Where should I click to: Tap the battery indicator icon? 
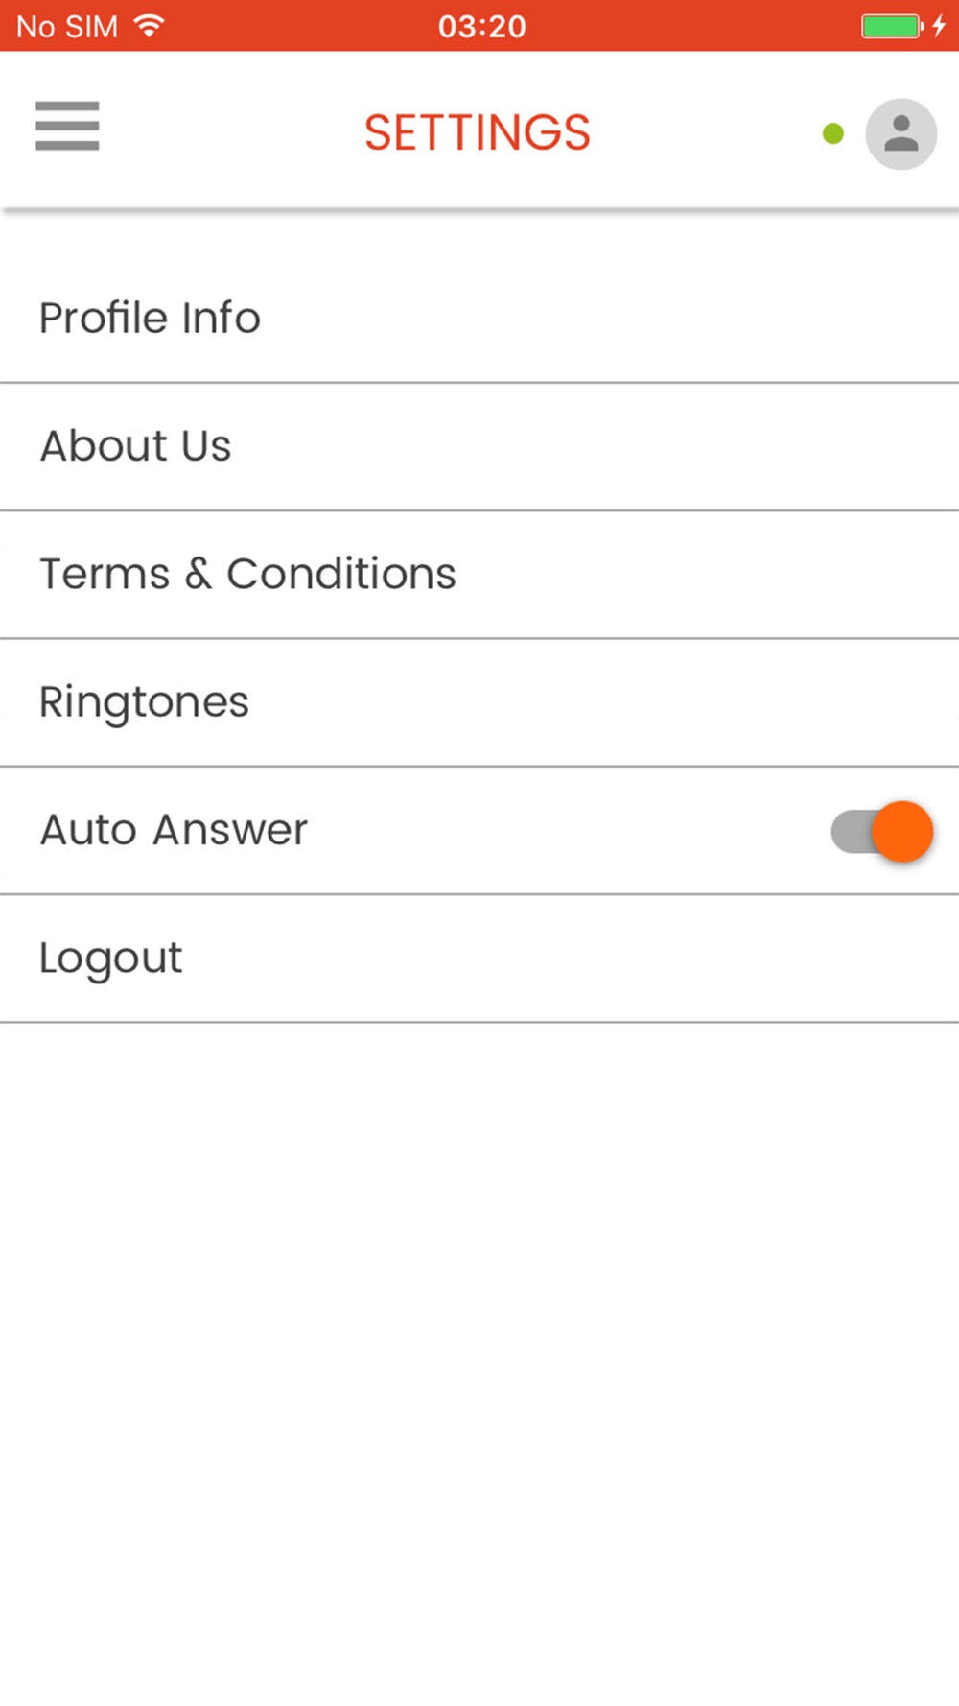point(892,26)
